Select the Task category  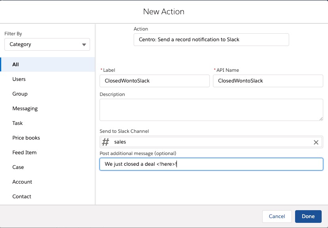17,123
